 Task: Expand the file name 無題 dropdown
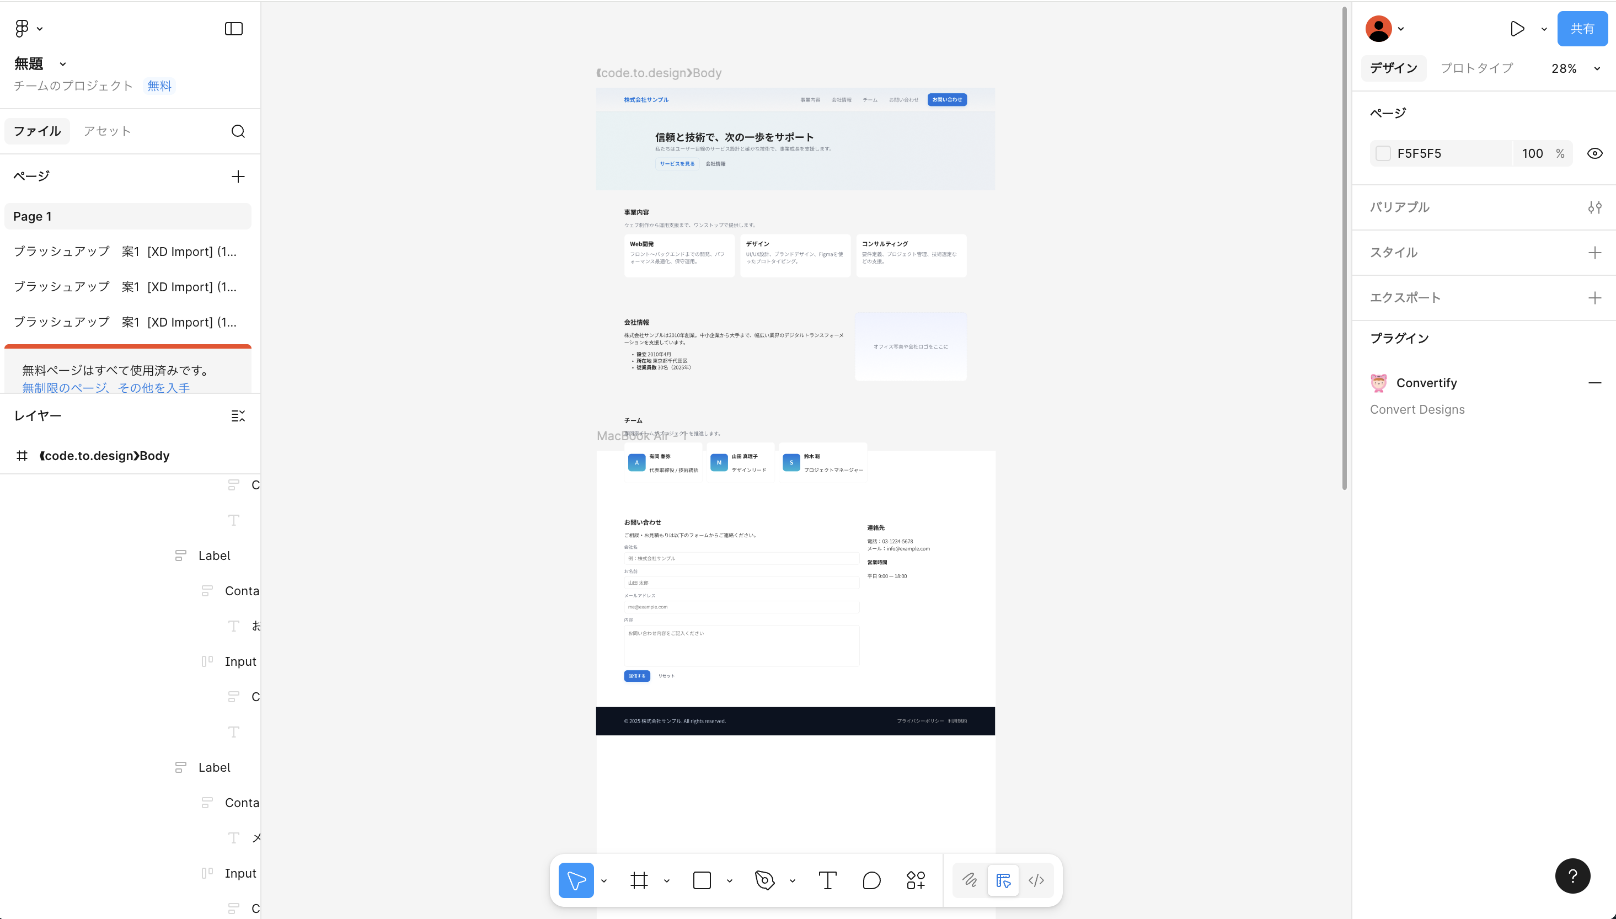click(x=62, y=64)
